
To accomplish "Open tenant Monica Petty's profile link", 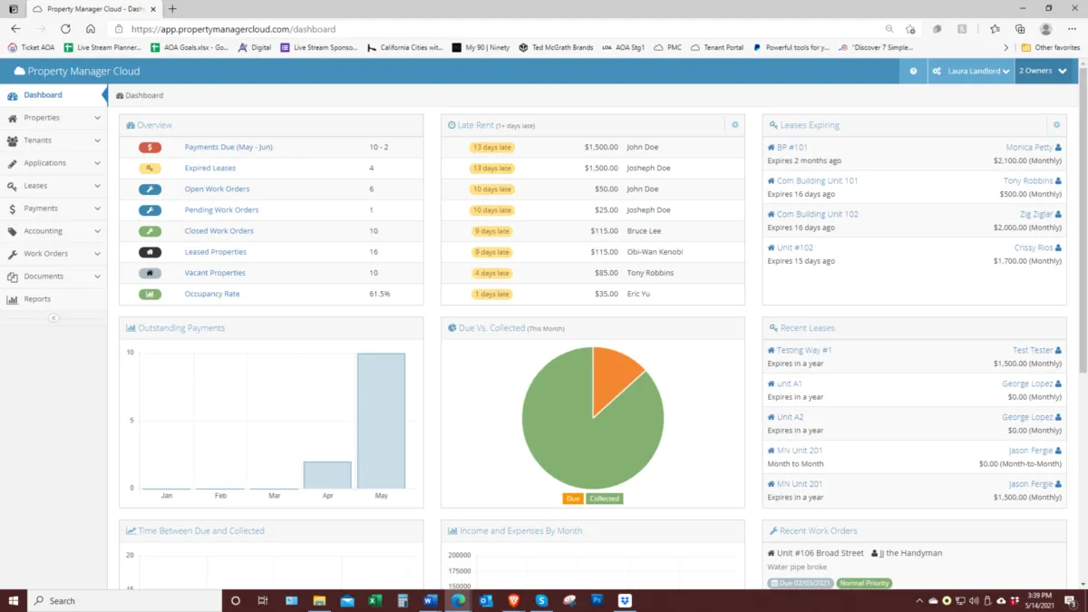I will pos(1029,148).
